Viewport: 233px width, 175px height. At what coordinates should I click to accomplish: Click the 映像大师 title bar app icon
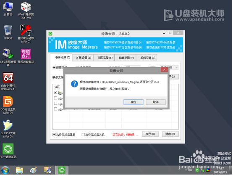[x=50, y=34]
